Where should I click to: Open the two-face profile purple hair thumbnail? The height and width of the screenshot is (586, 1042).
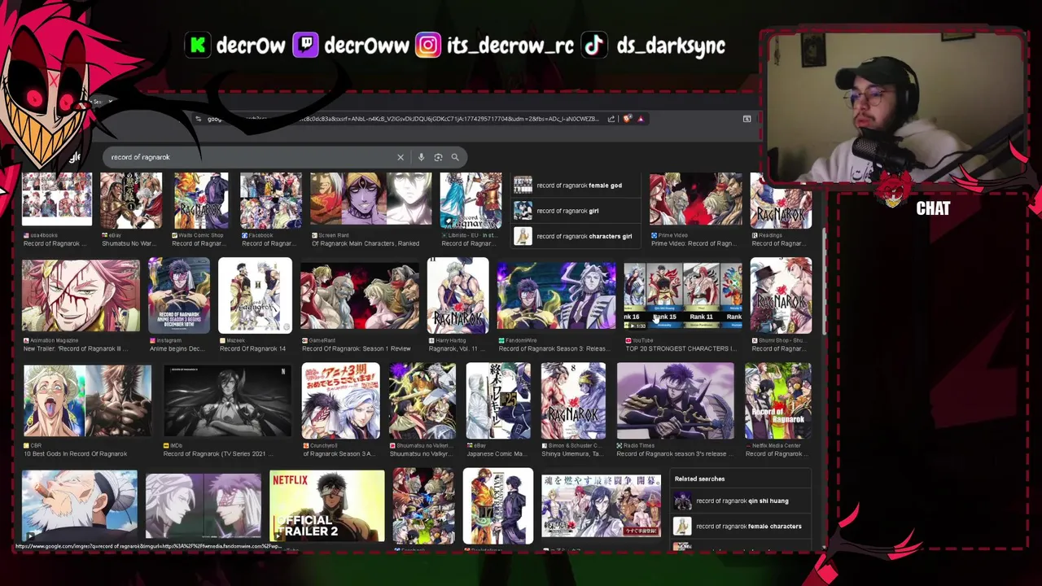tap(204, 505)
